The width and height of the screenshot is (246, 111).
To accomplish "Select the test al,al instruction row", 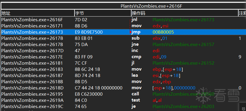I will click(x=124, y=100).
